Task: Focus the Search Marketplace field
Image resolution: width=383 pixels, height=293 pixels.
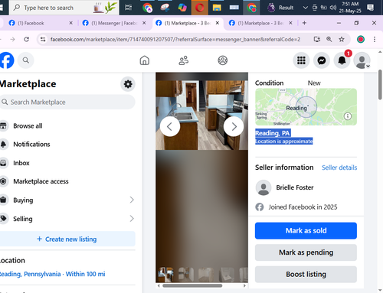Action: [67, 102]
